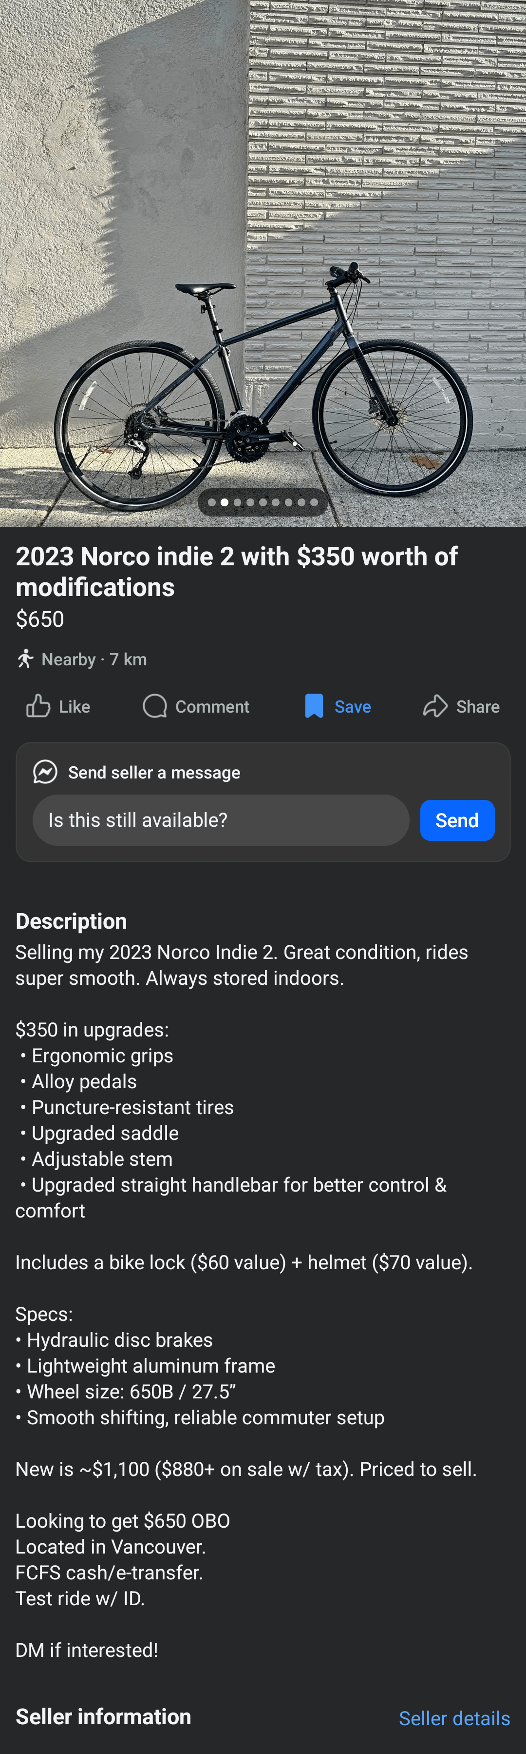Tap the Seller information heading
The image size is (526, 1754).
(103, 1716)
